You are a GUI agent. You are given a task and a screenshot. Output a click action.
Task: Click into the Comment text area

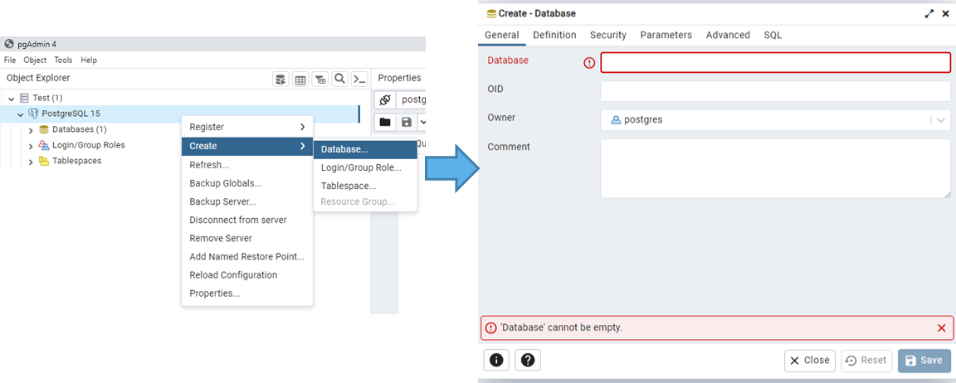776,168
